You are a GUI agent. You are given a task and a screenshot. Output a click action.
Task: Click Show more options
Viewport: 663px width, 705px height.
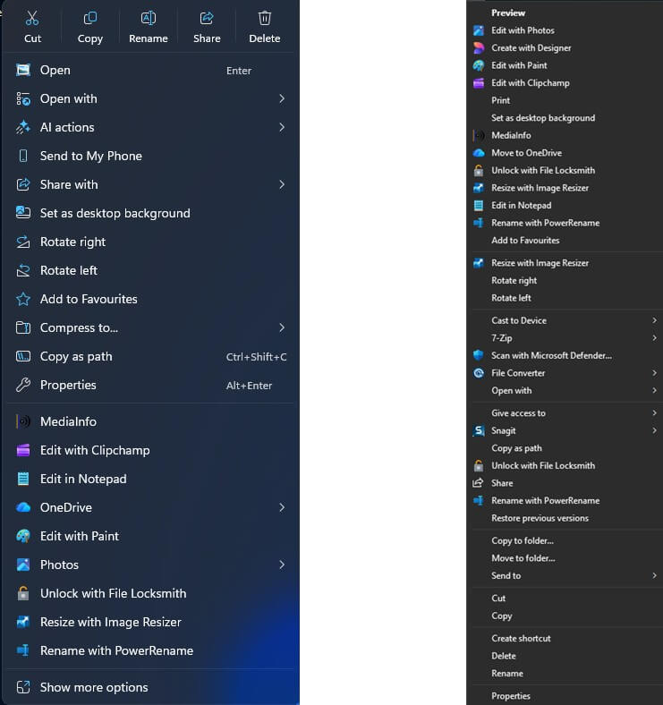94,687
